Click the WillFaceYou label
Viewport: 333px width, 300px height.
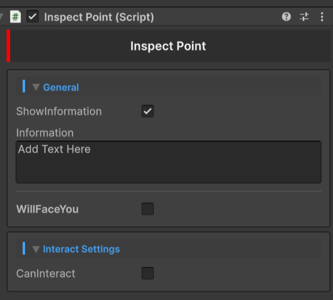[x=48, y=209]
